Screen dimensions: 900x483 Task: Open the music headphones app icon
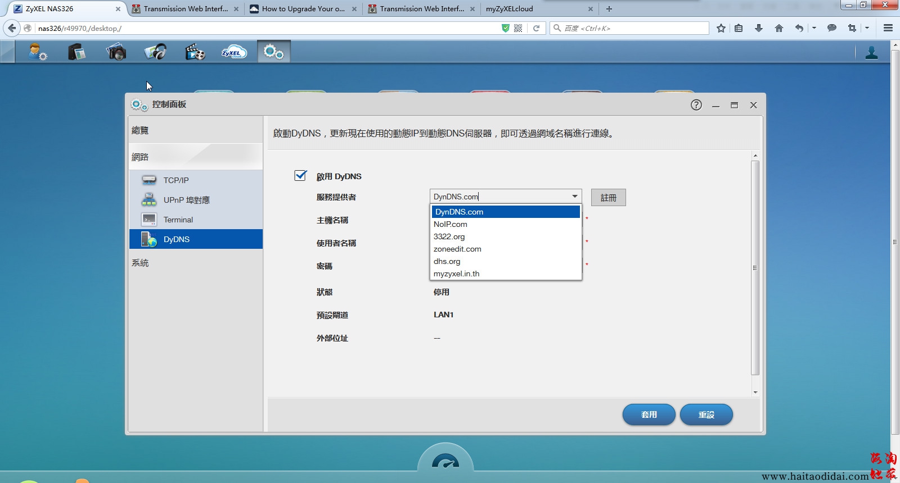click(155, 52)
